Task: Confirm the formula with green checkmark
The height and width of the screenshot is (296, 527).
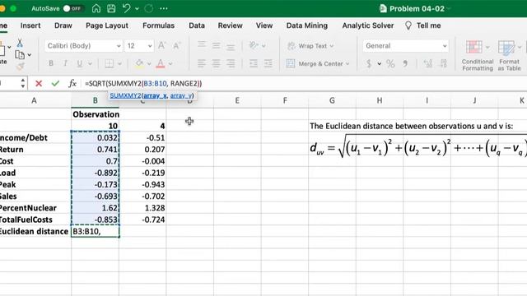Action: (x=55, y=83)
